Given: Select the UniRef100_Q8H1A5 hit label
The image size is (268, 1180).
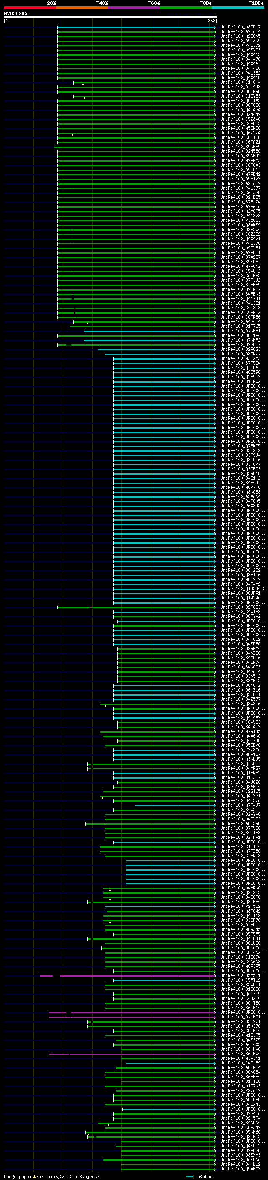Looking at the screenshot, I should tap(240, 101).
